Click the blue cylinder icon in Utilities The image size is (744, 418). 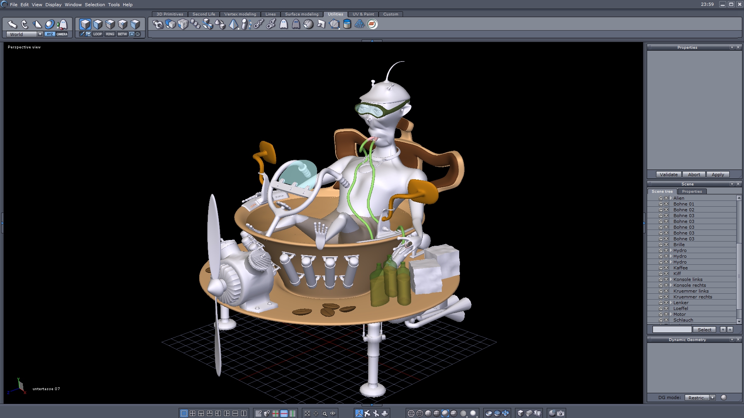coord(347,24)
